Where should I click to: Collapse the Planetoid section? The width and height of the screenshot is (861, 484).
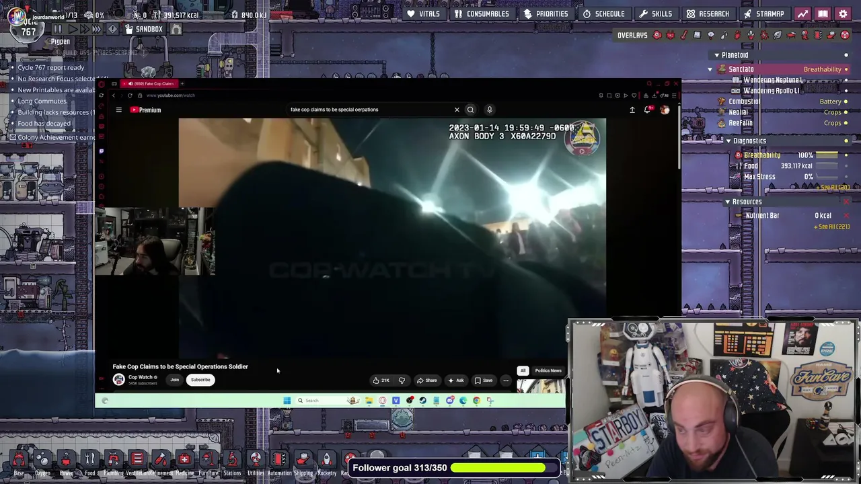[716, 55]
